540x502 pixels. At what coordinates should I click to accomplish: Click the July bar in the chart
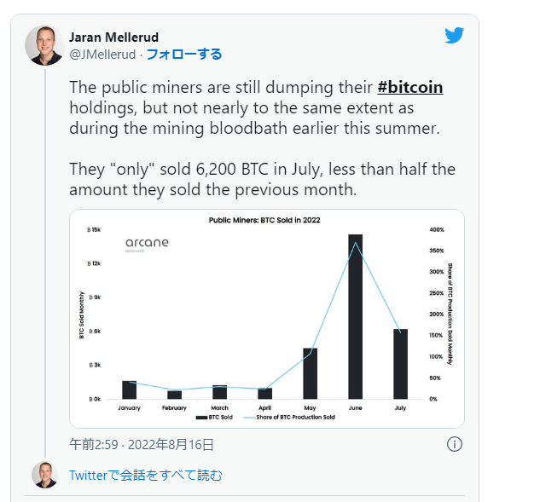(x=400, y=364)
